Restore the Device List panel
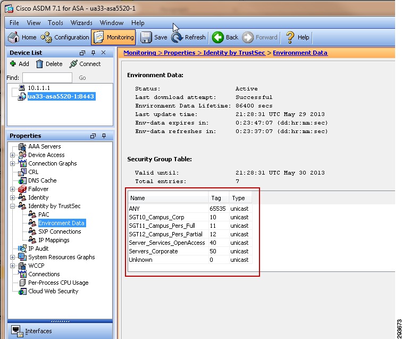402x339 pixels. coord(82,53)
